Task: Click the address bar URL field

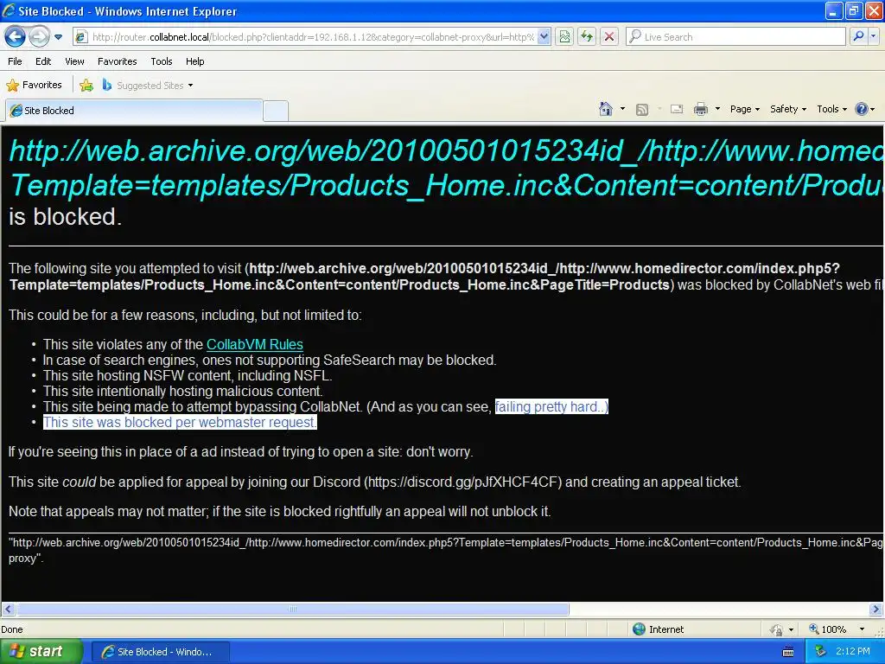Action: tap(313, 37)
